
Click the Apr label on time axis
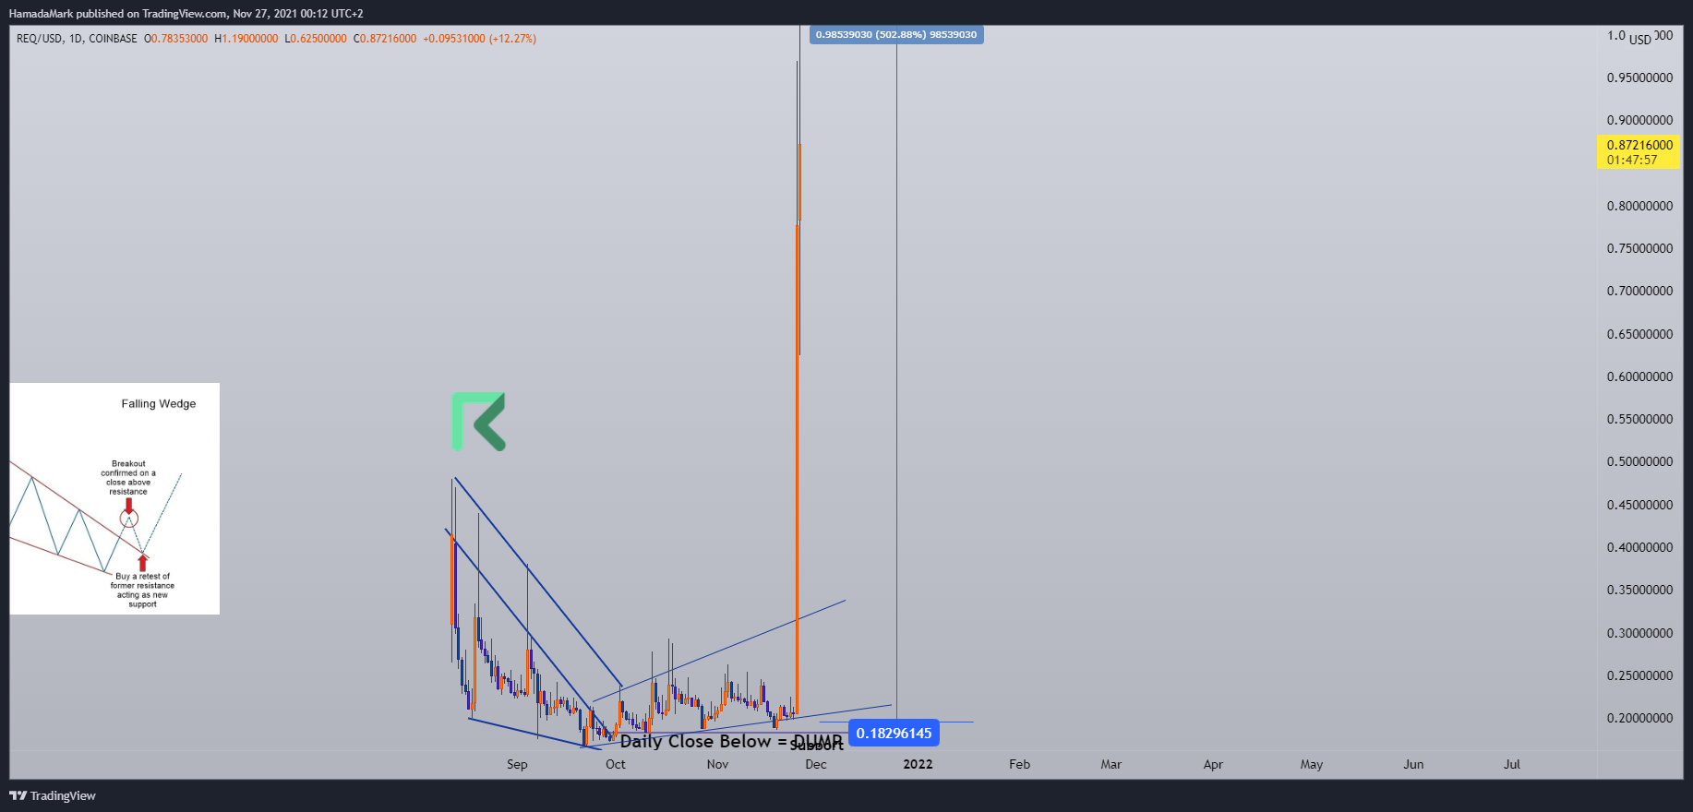tap(1213, 764)
